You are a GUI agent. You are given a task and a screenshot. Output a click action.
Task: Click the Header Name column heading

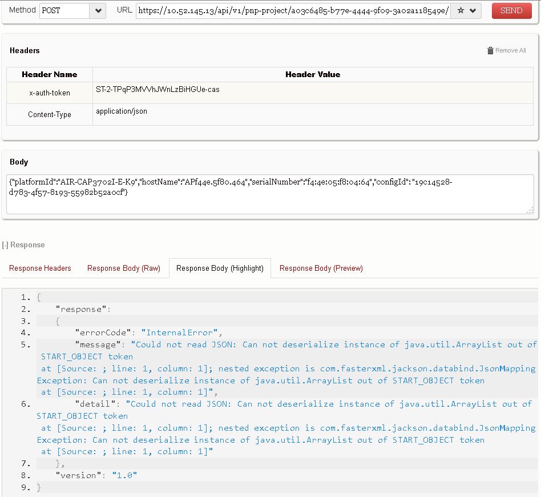(x=50, y=74)
